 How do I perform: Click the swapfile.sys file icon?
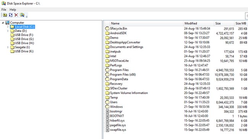[x=107, y=130]
